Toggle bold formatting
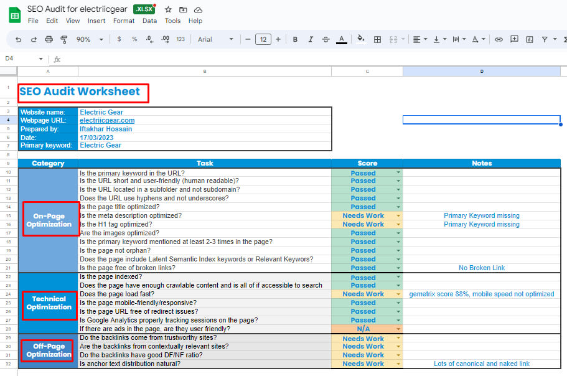567x376 pixels. coord(295,39)
